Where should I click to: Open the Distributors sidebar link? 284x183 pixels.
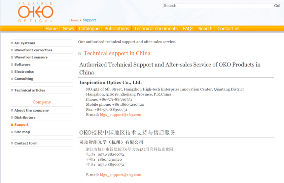(x=25, y=118)
